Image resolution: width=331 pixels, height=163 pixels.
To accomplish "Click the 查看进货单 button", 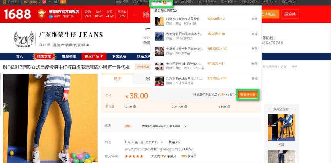I will click(248, 95).
